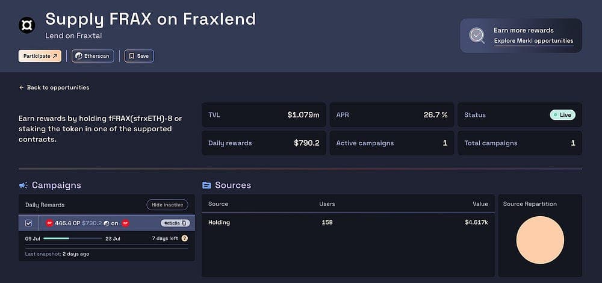Select the Holding source row
The width and height of the screenshot is (602, 283).
[348, 222]
